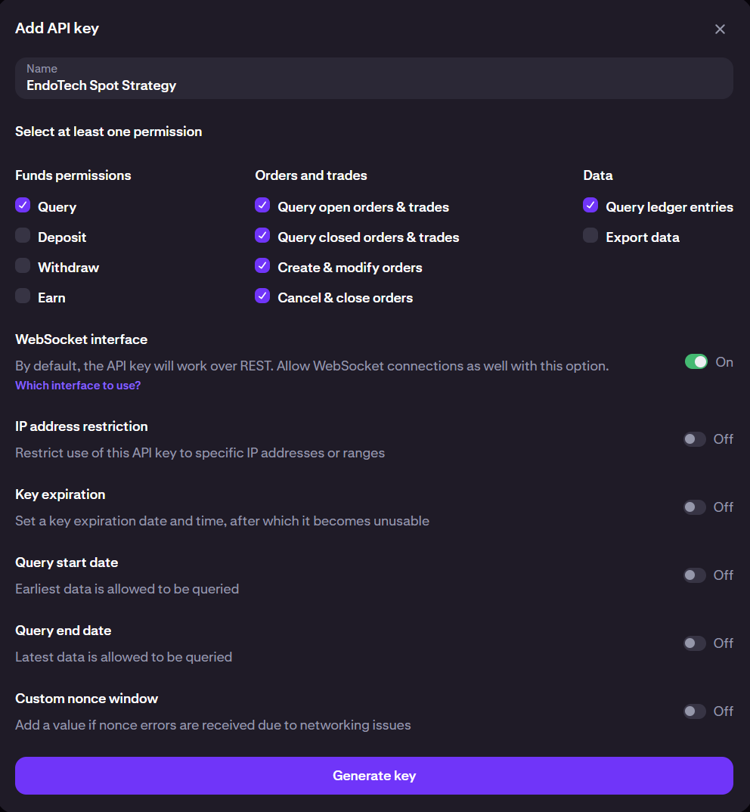Switch on Query start date

coord(694,575)
